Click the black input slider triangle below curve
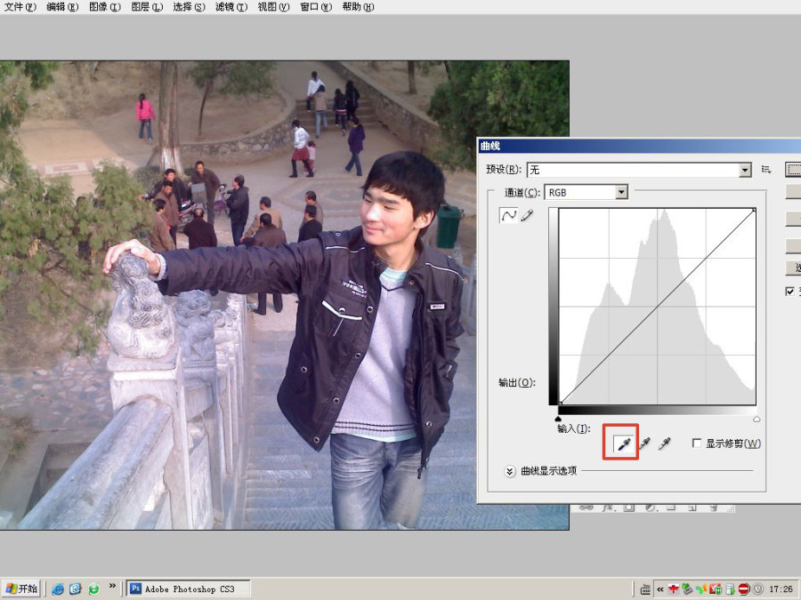Viewport: 801px width, 600px height. [558, 419]
